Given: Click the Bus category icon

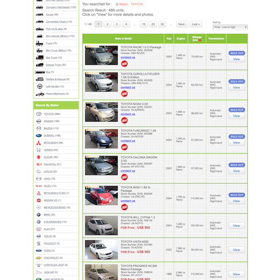Looking at the screenshot, I should [x=40, y=72].
